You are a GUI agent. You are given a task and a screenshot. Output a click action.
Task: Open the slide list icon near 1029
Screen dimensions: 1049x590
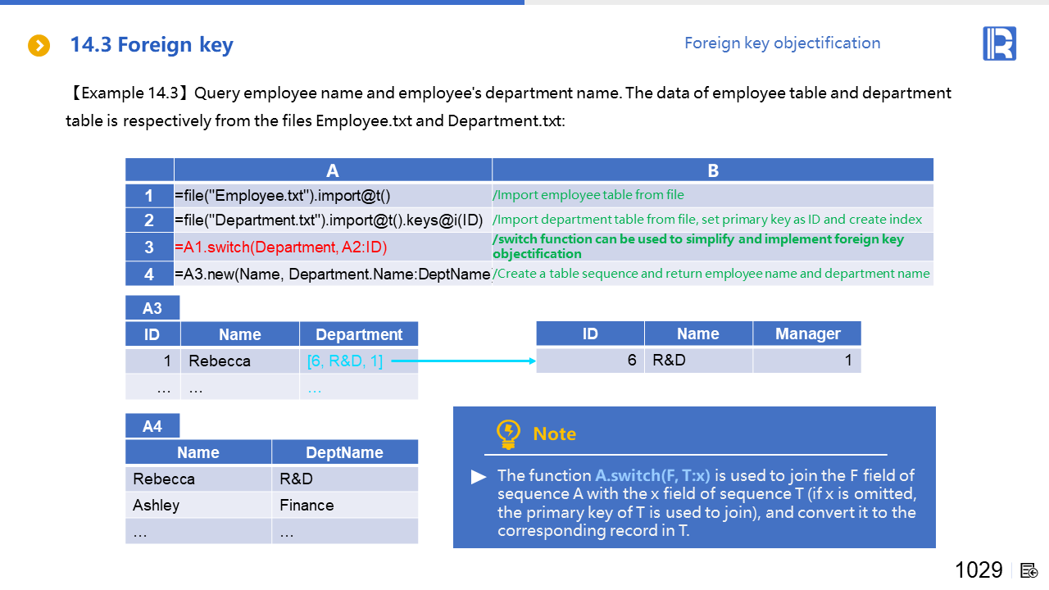1029,570
